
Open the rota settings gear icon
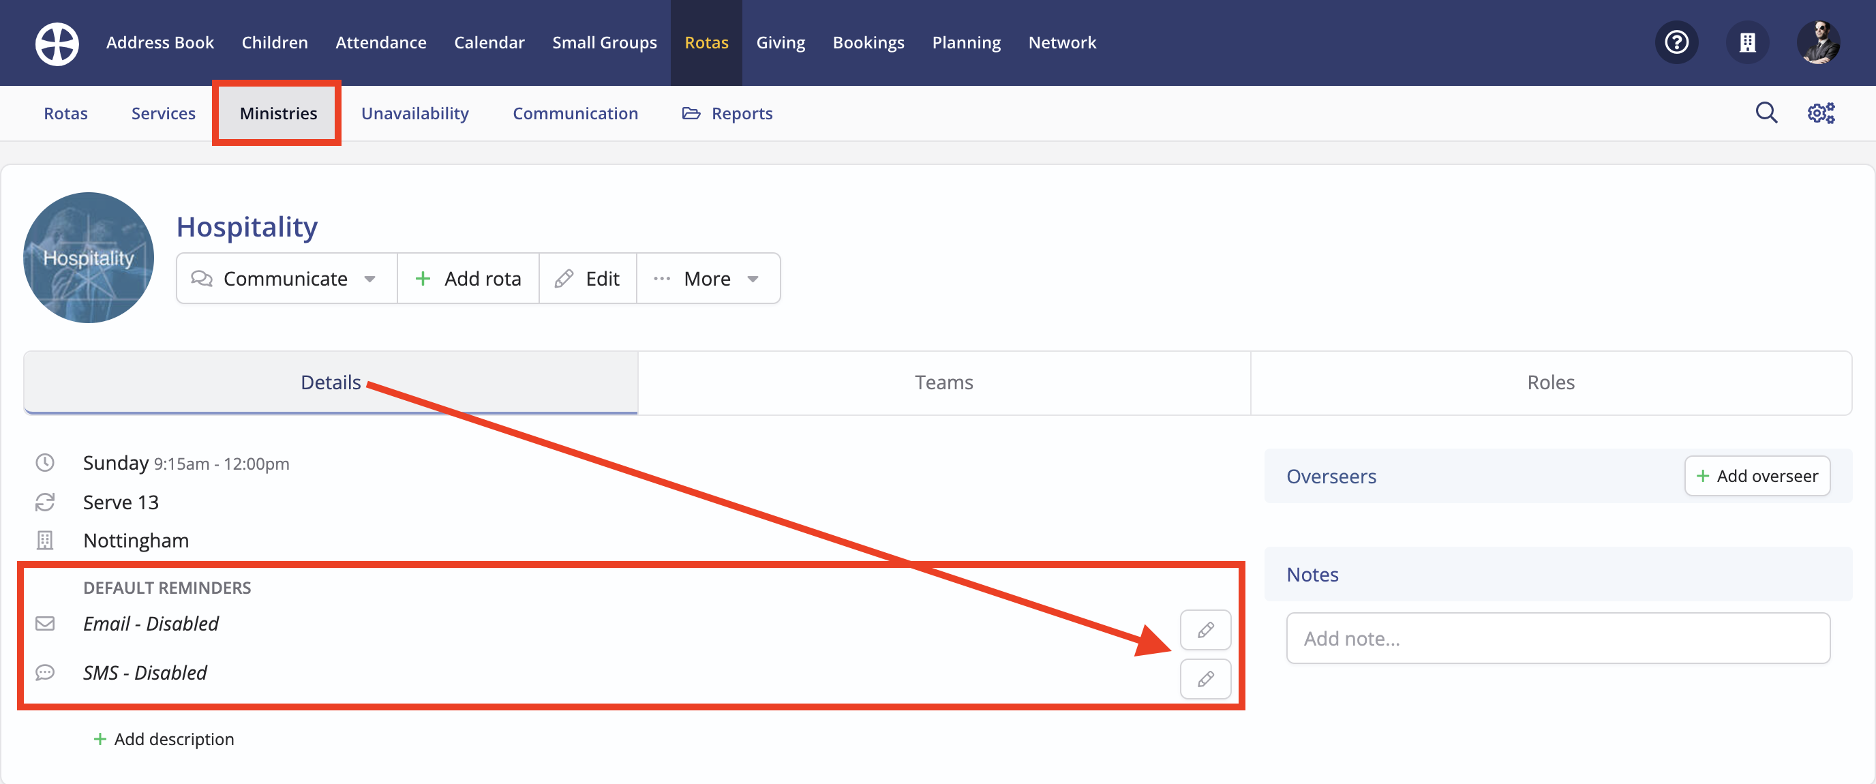(x=1821, y=113)
